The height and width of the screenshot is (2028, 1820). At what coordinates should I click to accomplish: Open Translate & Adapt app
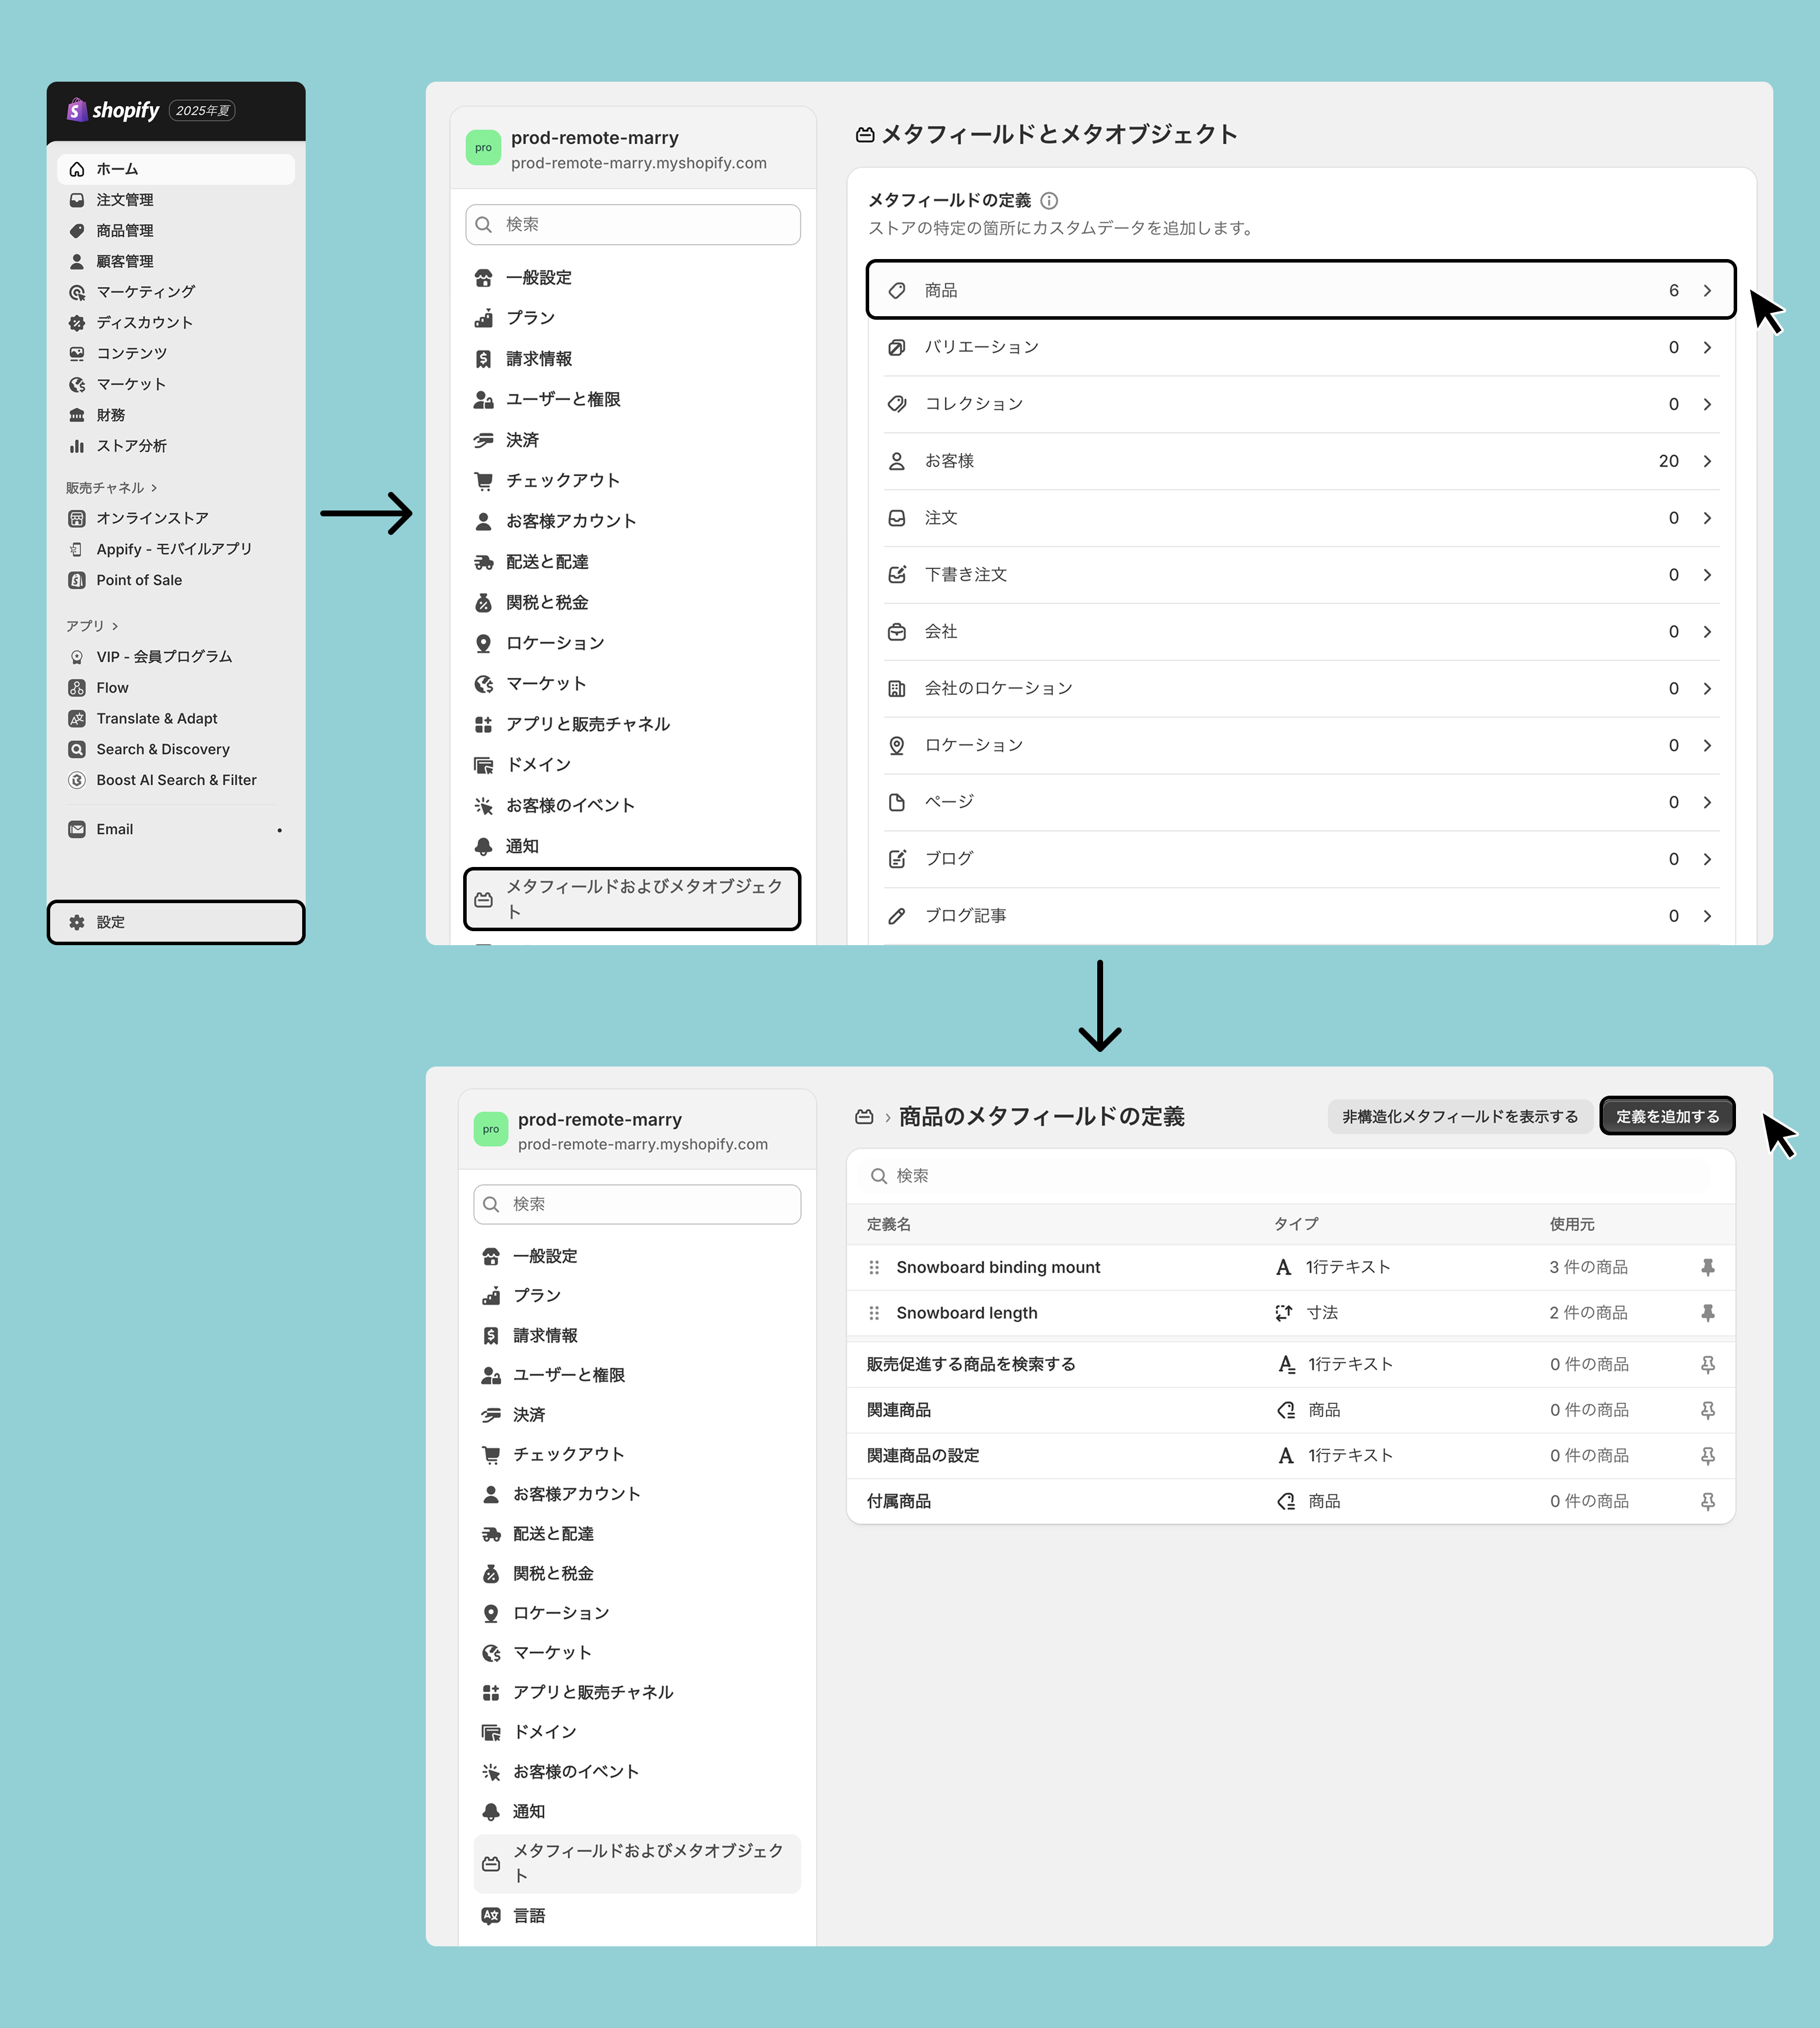(156, 719)
